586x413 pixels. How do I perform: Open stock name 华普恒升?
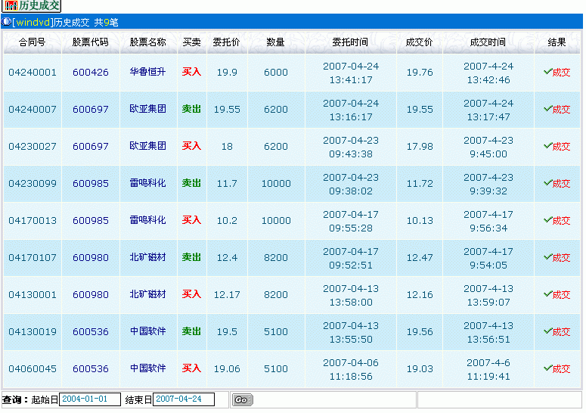coord(147,73)
